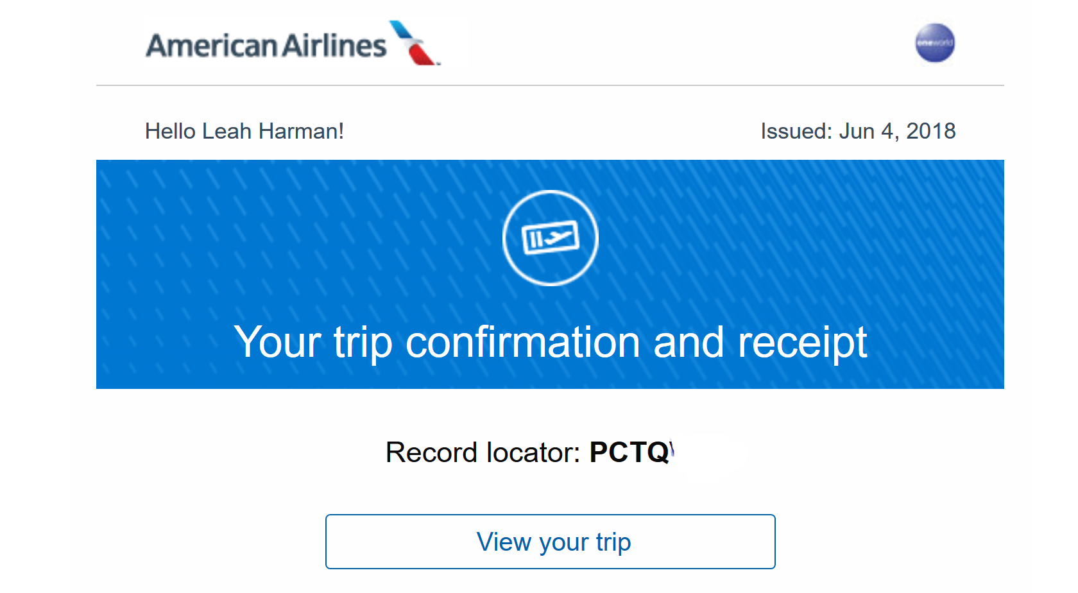Click the word Airlines in the logo
Image resolution: width=1078 pixels, height=593 pixels.
pyautogui.click(x=334, y=46)
